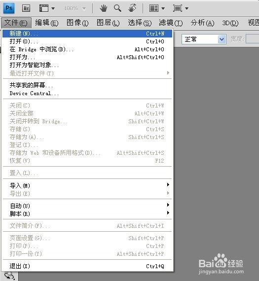This screenshot has width=259, height=281.
Task: Choose 新建(N)... from the File menu
Action: [87, 34]
